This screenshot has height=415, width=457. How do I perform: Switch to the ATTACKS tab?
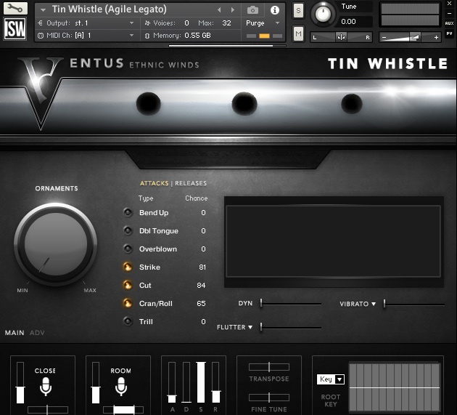click(x=155, y=183)
